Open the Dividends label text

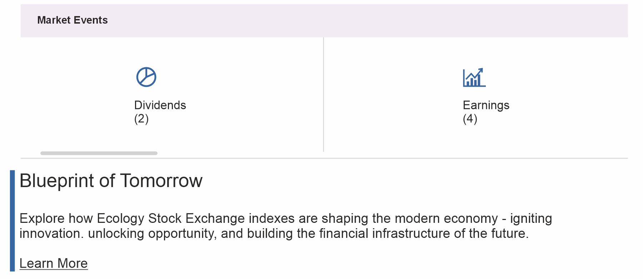tap(160, 105)
